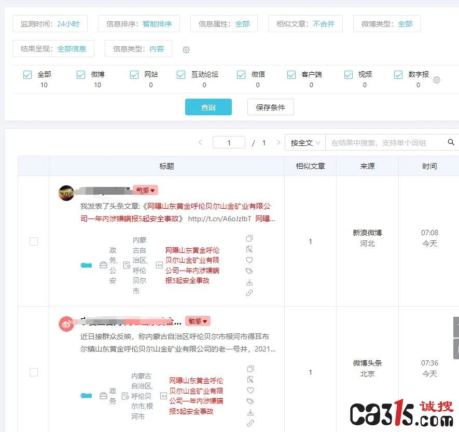This screenshot has height=432, width=459.
Task: Click the 查询 search button
Action: click(x=208, y=107)
